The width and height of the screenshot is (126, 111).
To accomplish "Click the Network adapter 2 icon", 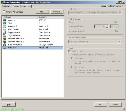I will (x=4, y=42).
